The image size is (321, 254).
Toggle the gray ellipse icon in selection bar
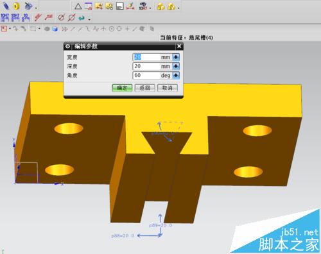(47, 29)
